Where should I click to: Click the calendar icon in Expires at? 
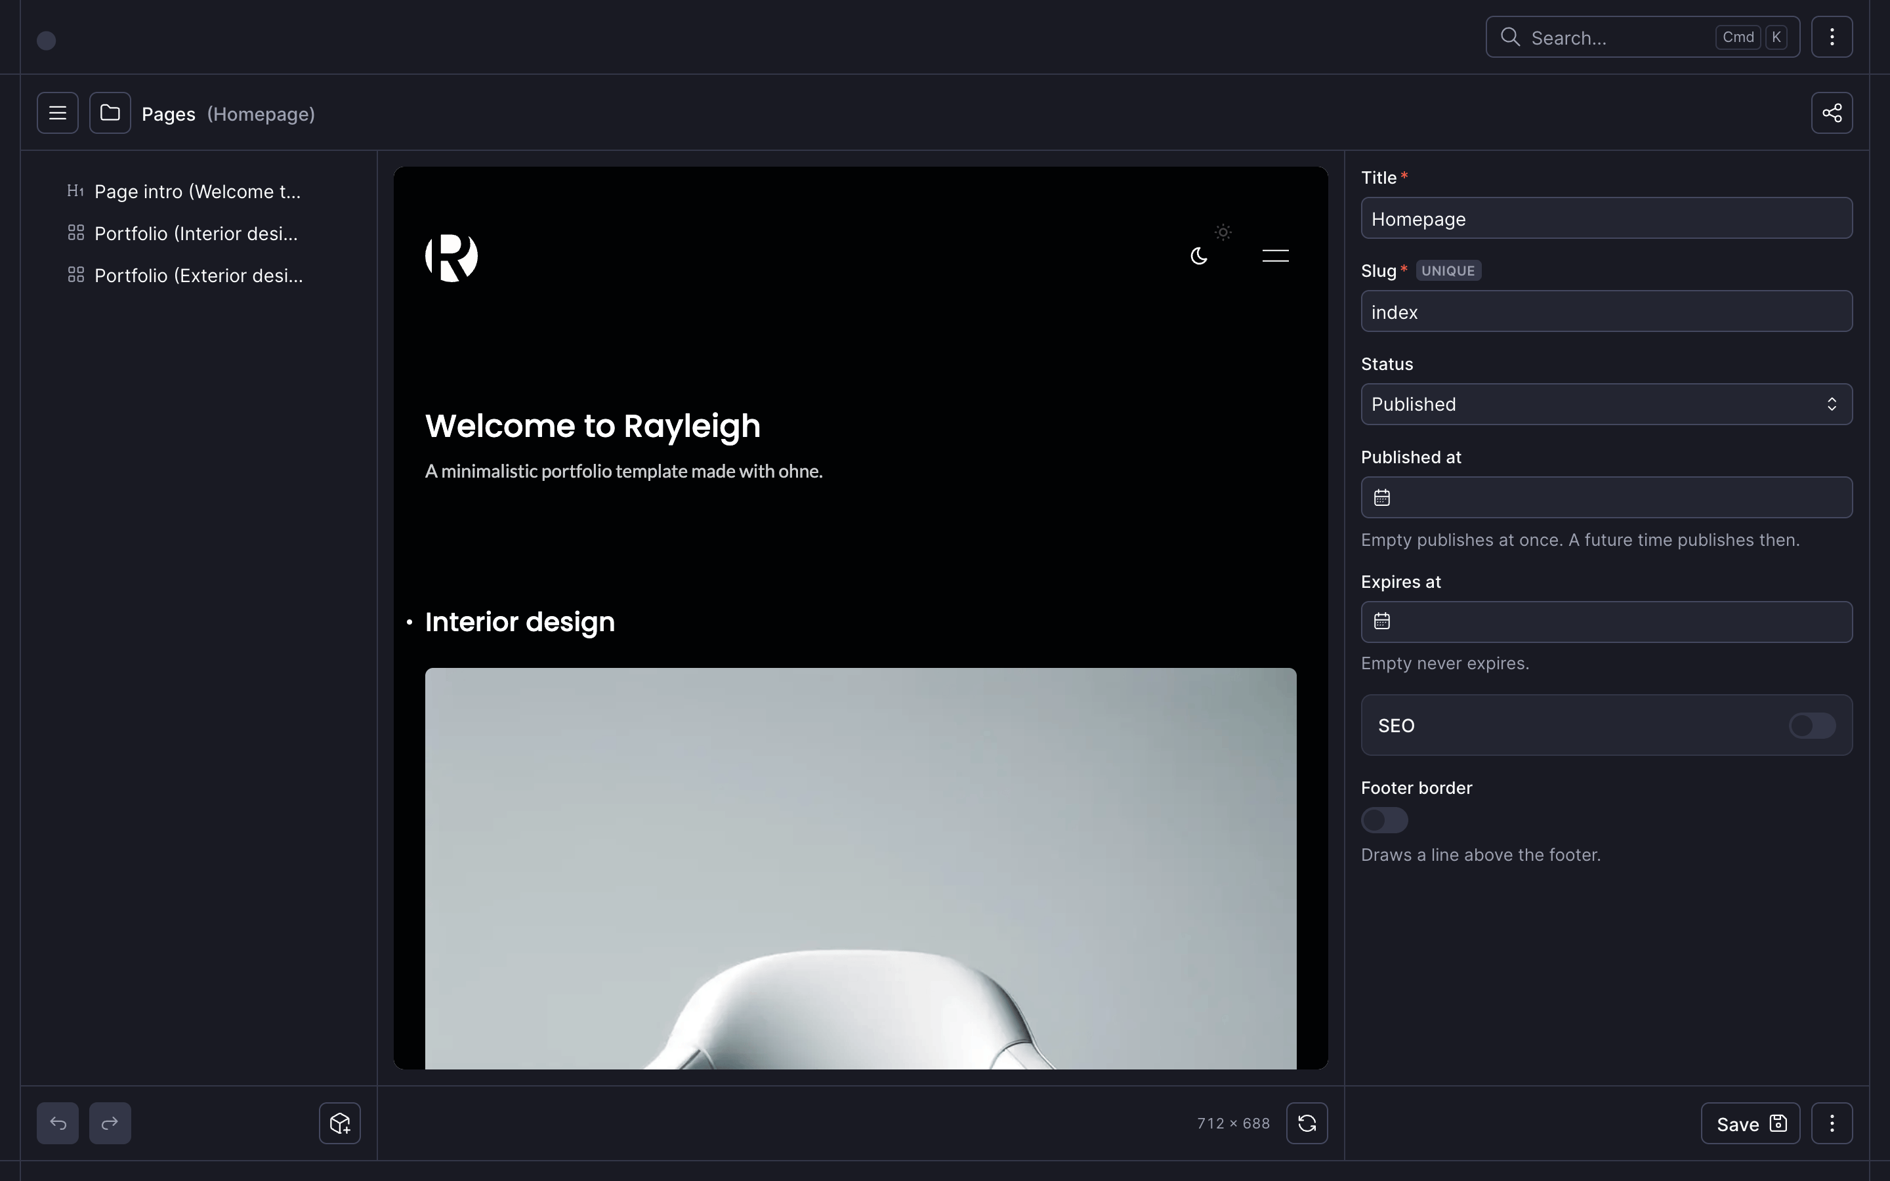coord(1381,622)
